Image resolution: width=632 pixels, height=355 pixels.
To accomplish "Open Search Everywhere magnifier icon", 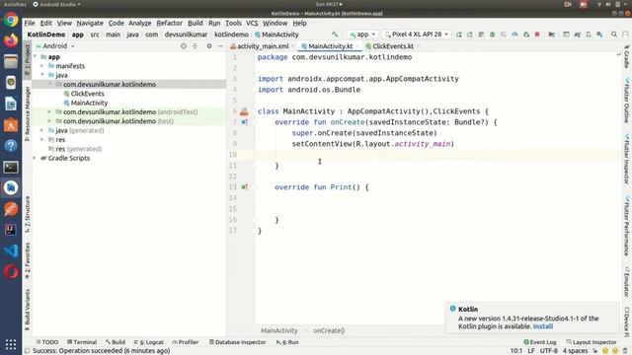I will click(x=614, y=35).
